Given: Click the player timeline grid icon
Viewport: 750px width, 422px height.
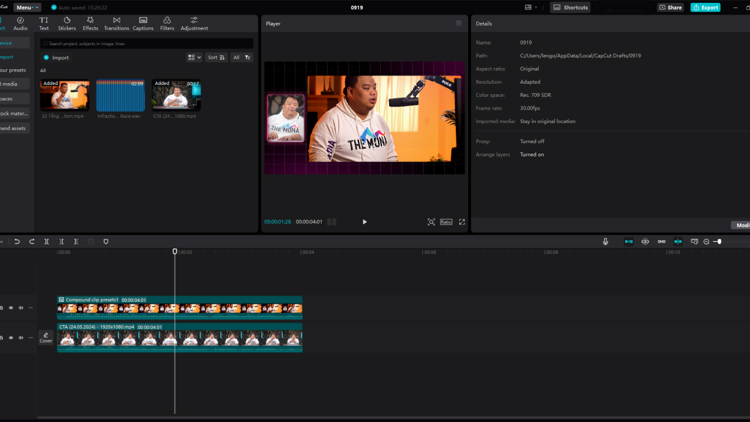Looking at the screenshot, I should (x=332, y=222).
